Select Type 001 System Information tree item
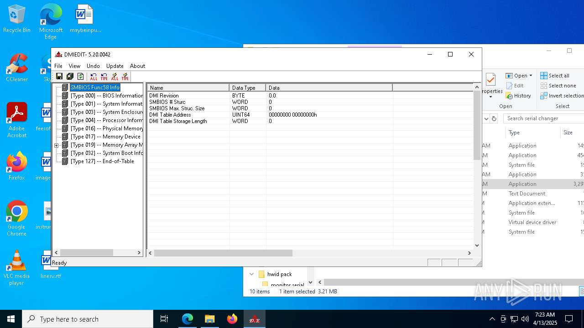This screenshot has height=328, width=584. click(x=106, y=104)
